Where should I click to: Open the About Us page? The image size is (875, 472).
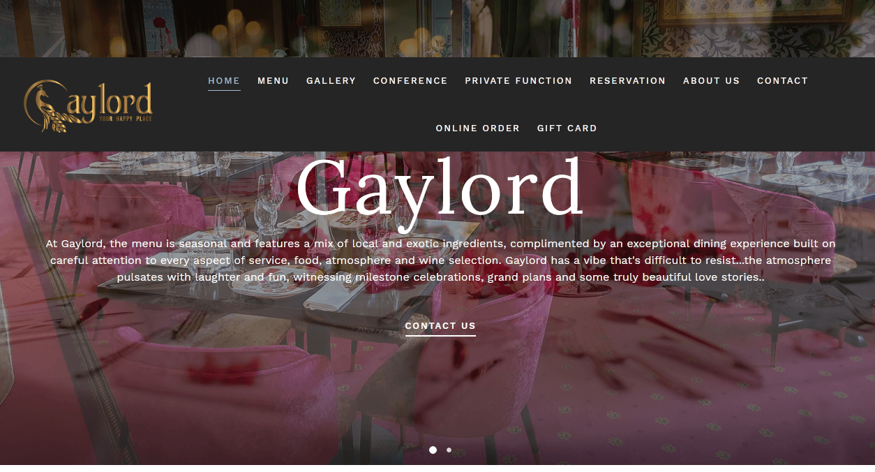pyautogui.click(x=711, y=81)
